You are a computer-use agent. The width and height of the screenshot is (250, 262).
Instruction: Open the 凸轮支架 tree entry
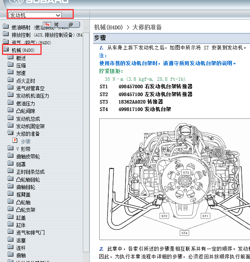click(x=26, y=210)
